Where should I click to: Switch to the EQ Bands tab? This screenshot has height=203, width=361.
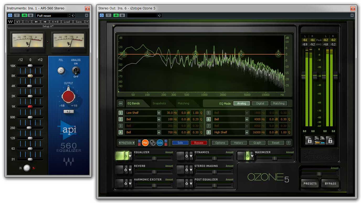click(134, 103)
